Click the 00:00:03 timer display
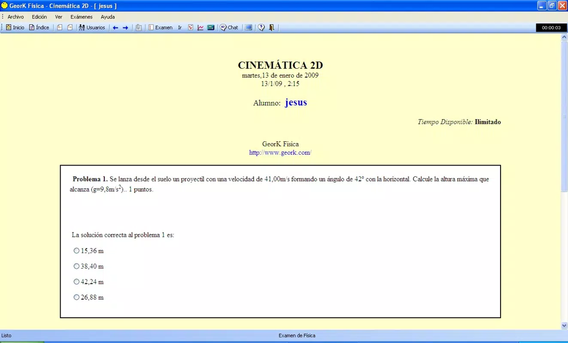 pyautogui.click(x=551, y=27)
